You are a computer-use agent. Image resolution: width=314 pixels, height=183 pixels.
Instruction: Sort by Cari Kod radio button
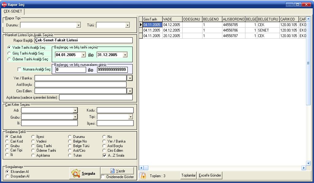tap(7, 141)
